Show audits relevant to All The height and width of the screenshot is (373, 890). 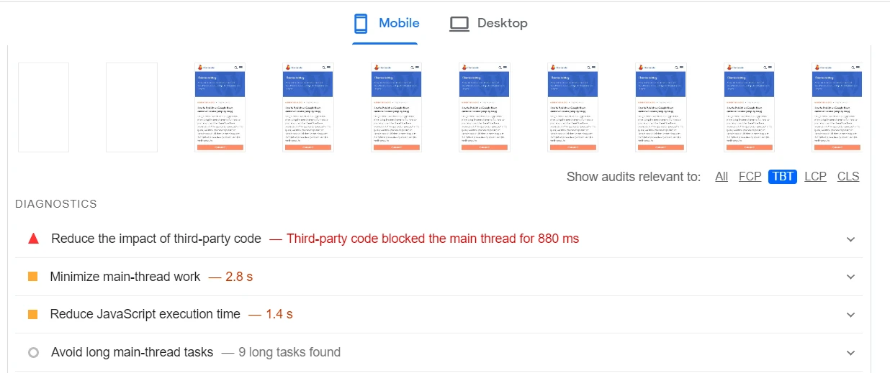[722, 176]
